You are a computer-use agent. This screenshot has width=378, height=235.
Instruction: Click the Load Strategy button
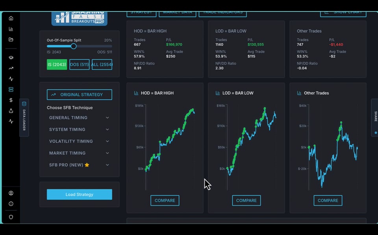coord(79,194)
